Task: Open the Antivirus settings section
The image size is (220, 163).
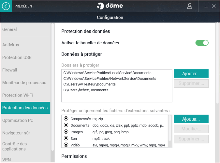Action: 11,45
